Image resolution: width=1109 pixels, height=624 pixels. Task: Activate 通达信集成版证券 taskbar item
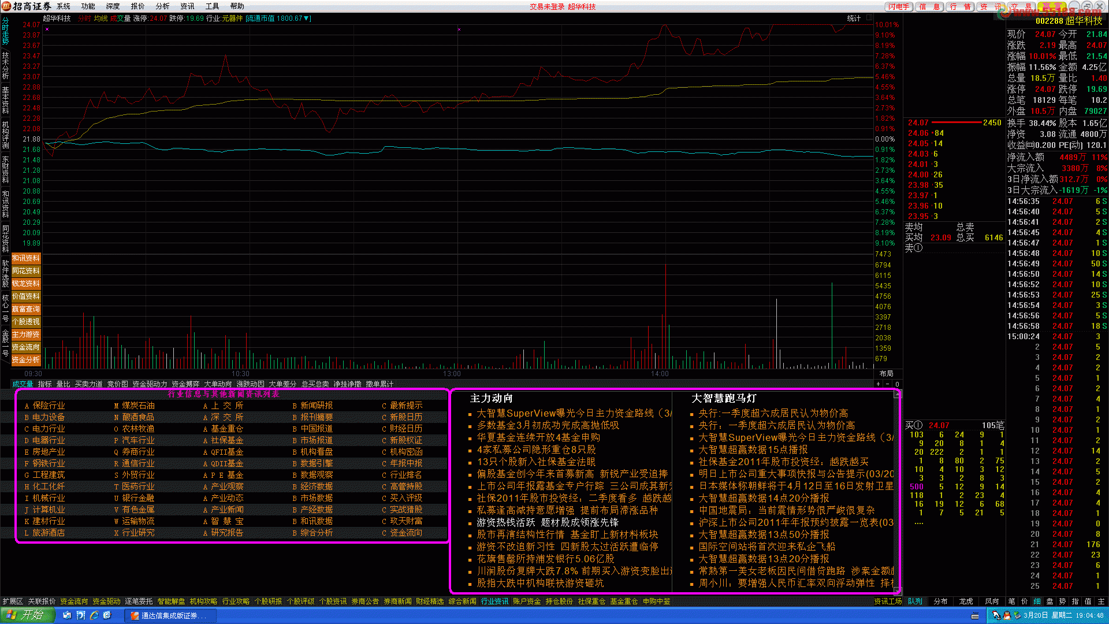point(170,616)
